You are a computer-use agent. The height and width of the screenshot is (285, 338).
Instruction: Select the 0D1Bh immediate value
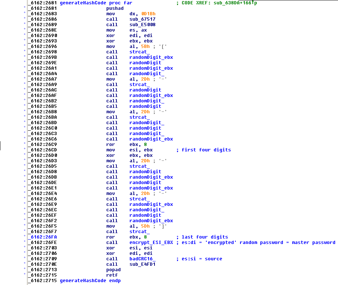[148, 14]
